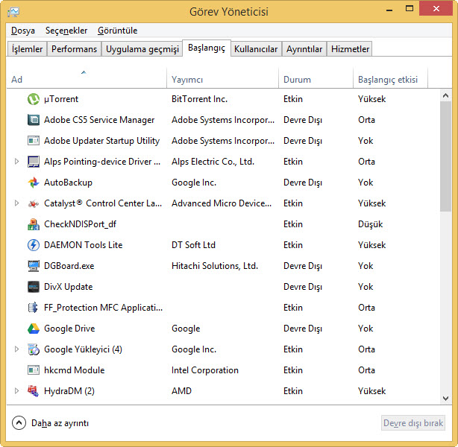The width and height of the screenshot is (458, 447).
Task: Click the FF_Protection MFC Application icon
Action: click(34, 308)
